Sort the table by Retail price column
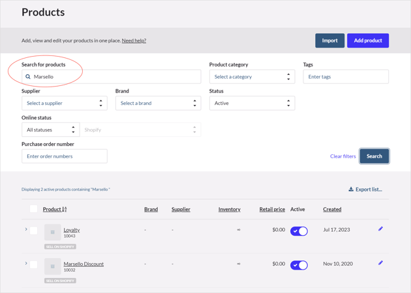The width and height of the screenshot is (411, 293). [x=272, y=209]
